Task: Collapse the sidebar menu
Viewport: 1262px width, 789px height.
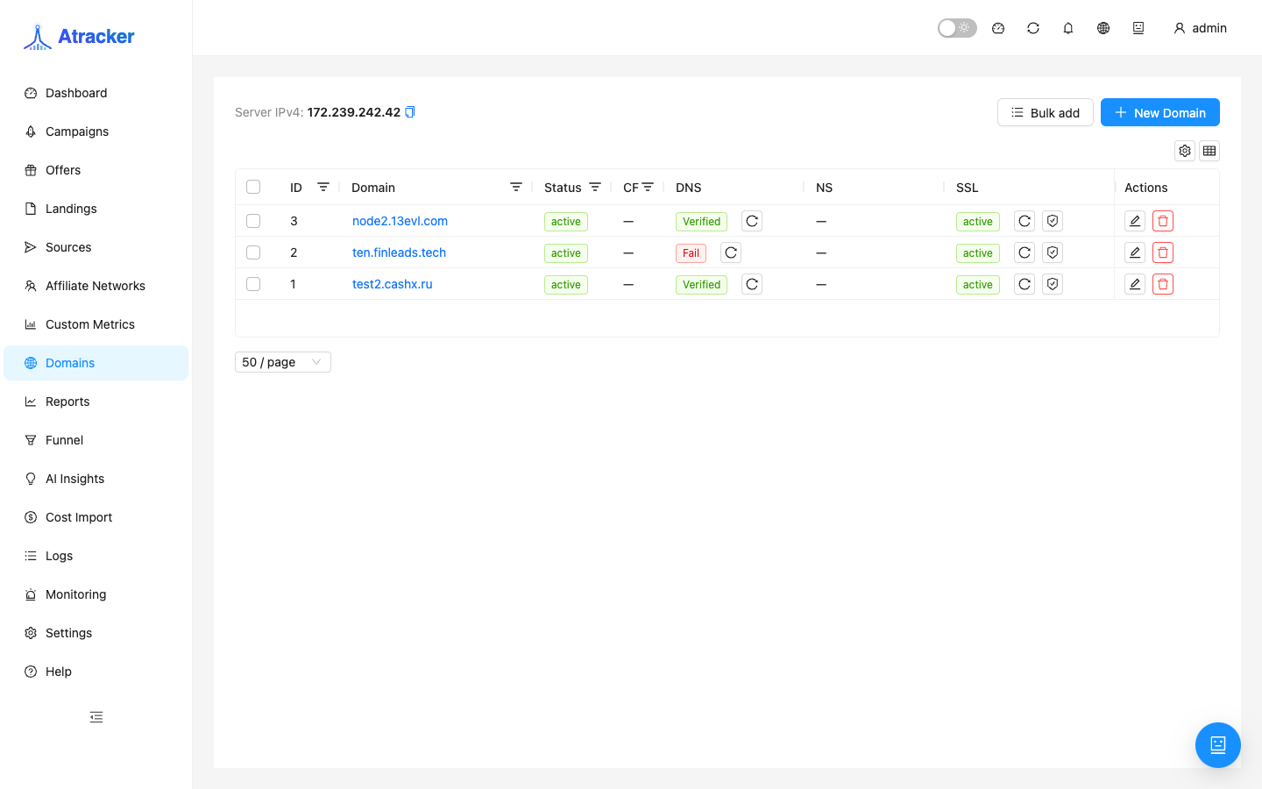Action: pos(96,717)
